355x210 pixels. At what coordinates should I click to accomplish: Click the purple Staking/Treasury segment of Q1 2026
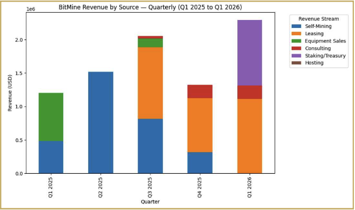(x=250, y=53)
